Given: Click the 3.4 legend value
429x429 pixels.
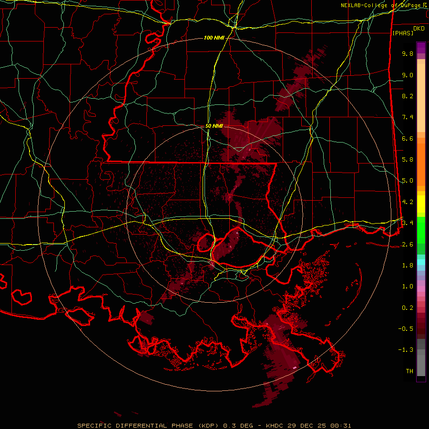Looking at the screenshot, I should tap(408, 223).
